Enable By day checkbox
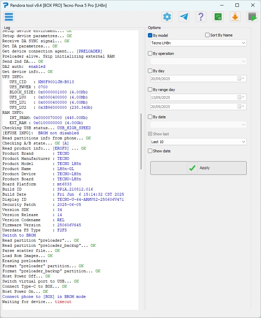The height and width of the screenshot is (318, 261). 150,71
